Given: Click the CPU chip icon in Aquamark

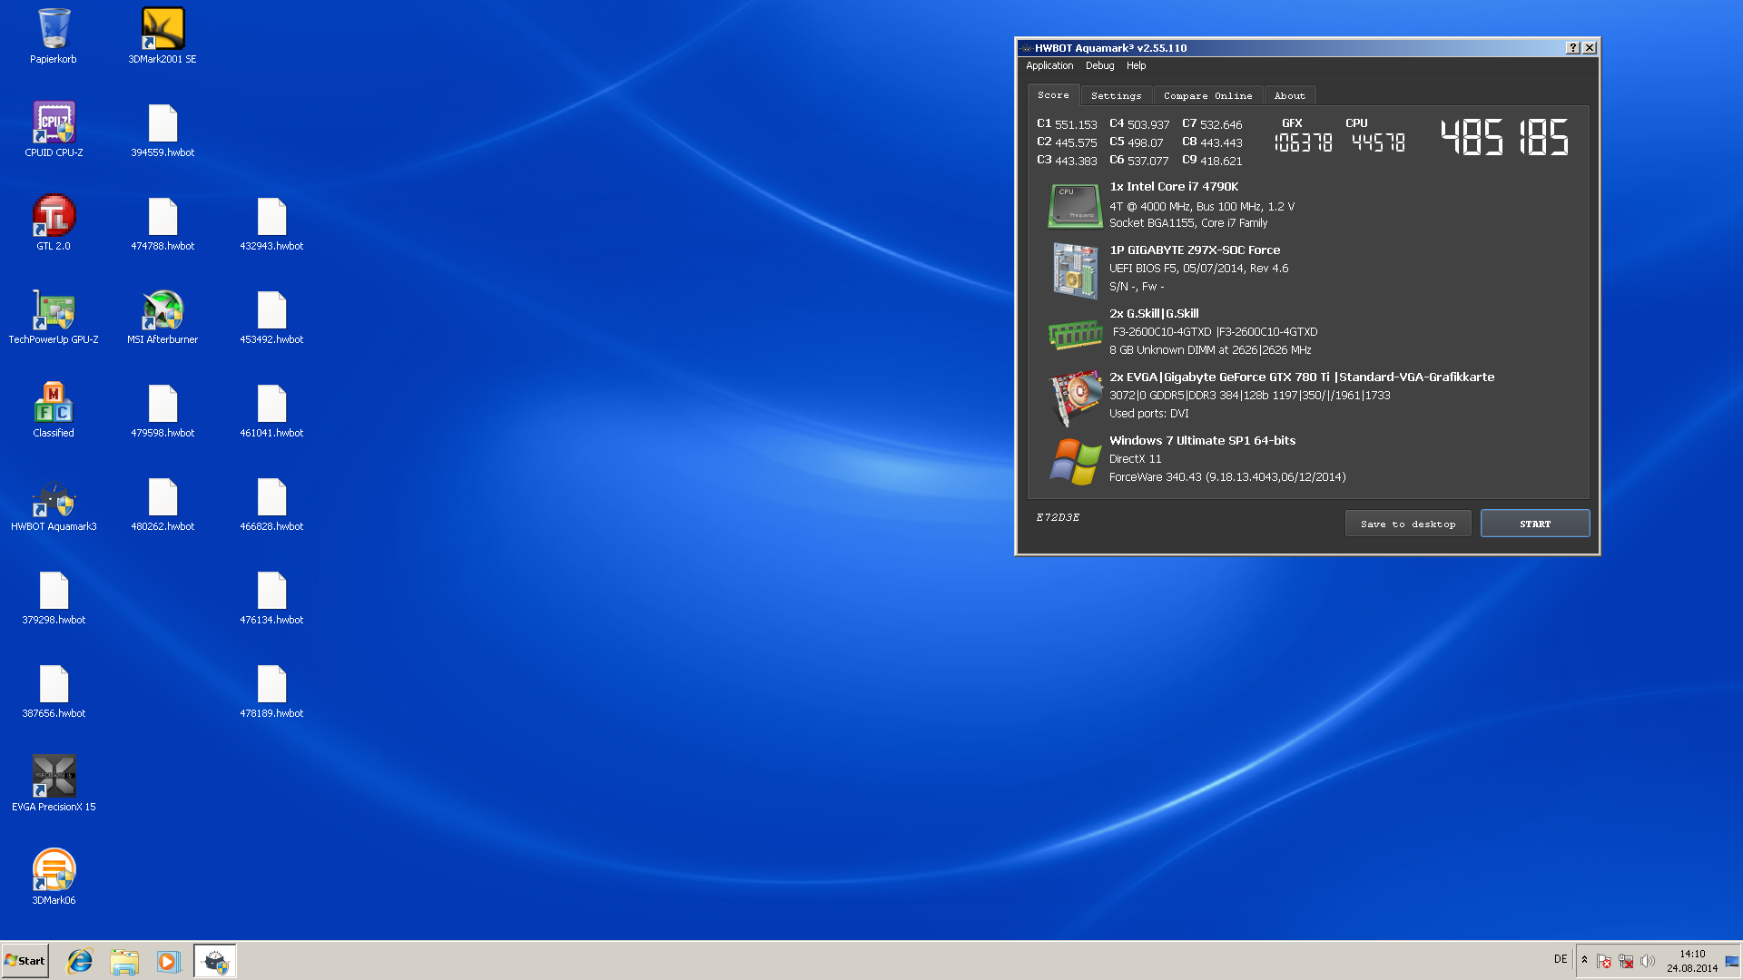Looking at the screenshot, I should (1075, 205).
